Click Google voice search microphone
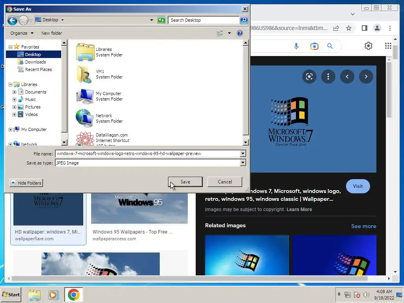 point(296,46)
